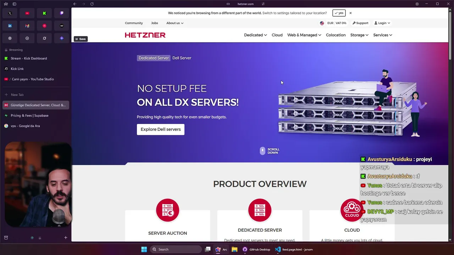Reload the Hetzner page

pyautogui.click(x=92, y=4)
